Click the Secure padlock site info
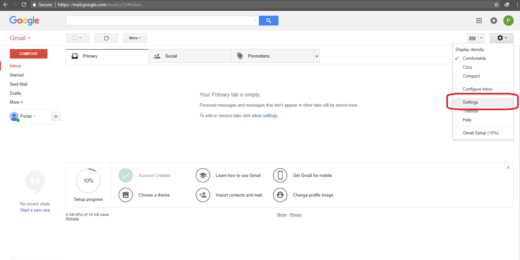The height and width of the screenshot is (260, 520). click(x=43, y=5)
